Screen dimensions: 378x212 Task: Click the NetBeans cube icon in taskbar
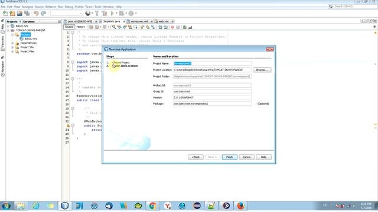click(x=65, y=206)
